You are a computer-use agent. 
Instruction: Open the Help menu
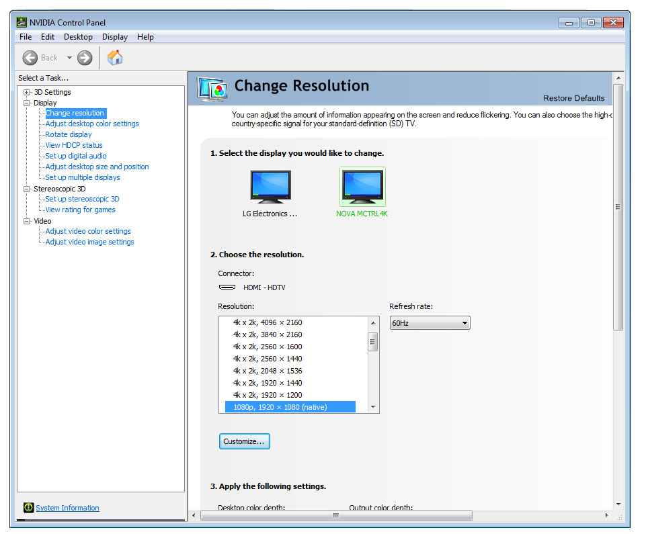145,37
